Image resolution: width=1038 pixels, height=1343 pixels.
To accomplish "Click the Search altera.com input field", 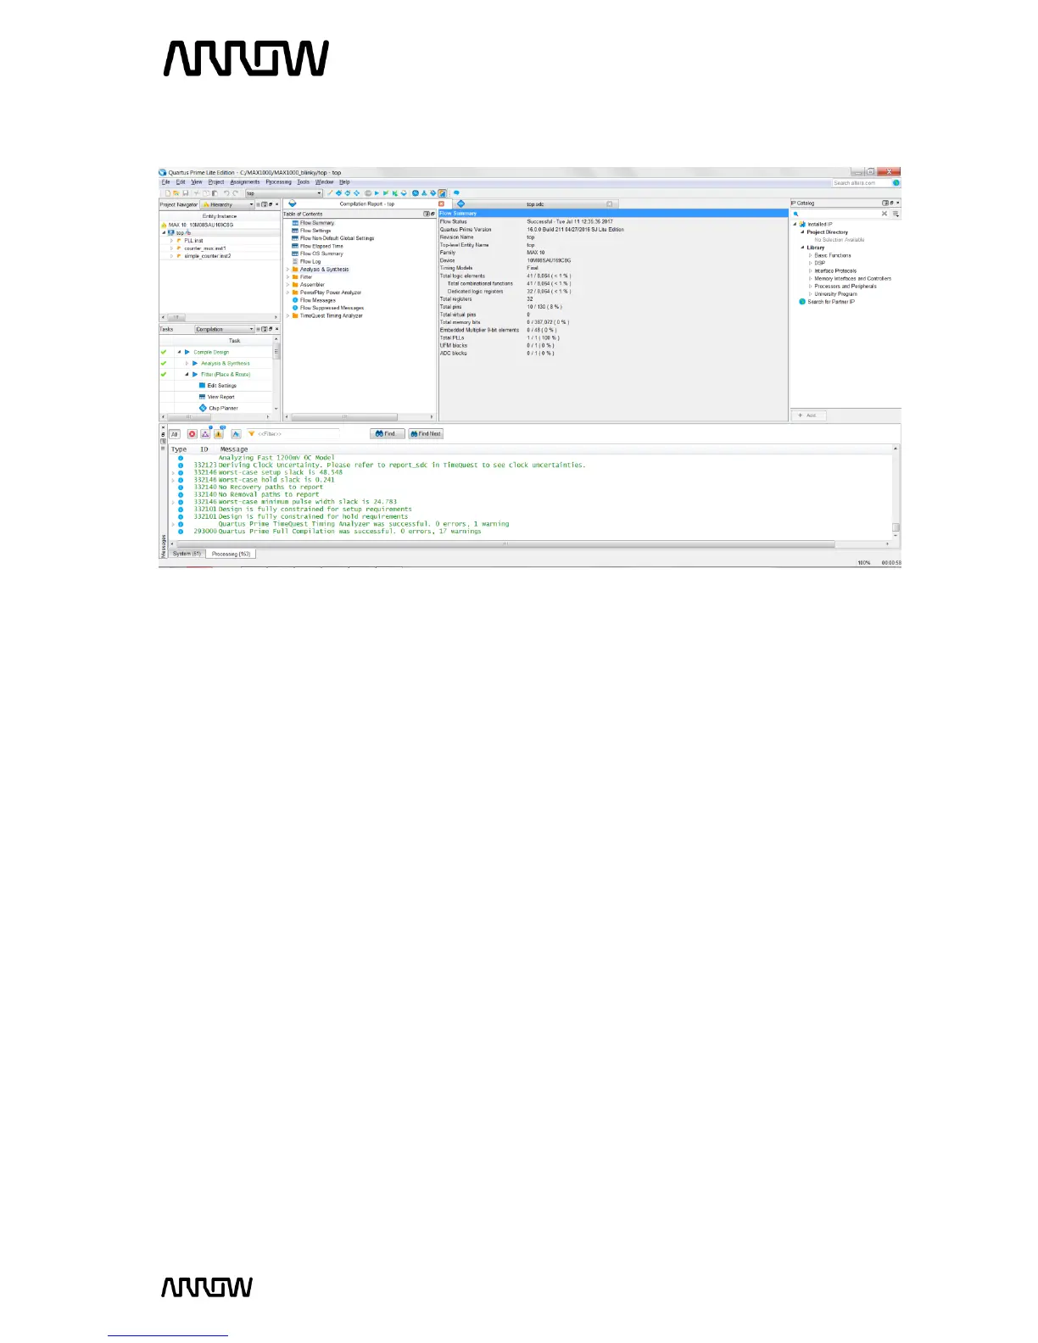I will tap(860, 182).
